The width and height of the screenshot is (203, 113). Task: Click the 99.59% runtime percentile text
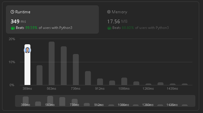coord(31,28)
